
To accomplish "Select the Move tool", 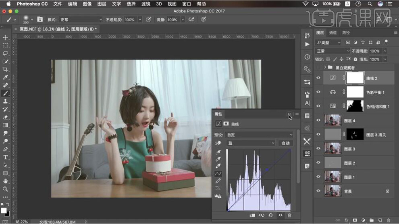I will pyautogui.click(x=5, y=37).
